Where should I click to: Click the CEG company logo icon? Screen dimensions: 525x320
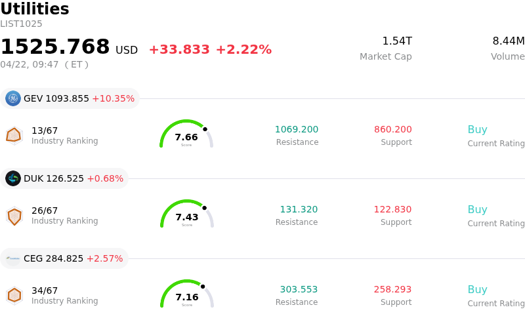(13, 258)
